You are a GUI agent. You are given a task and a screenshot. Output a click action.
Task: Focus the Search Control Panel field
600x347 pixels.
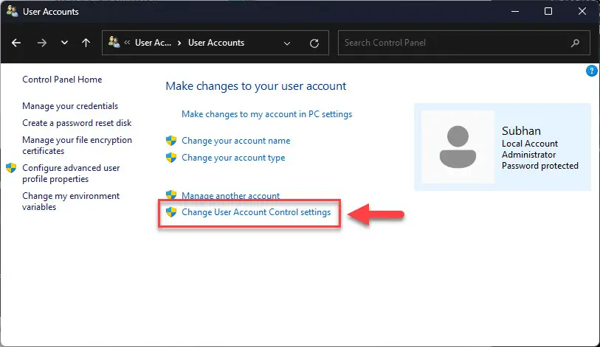(x=463, y=43)
